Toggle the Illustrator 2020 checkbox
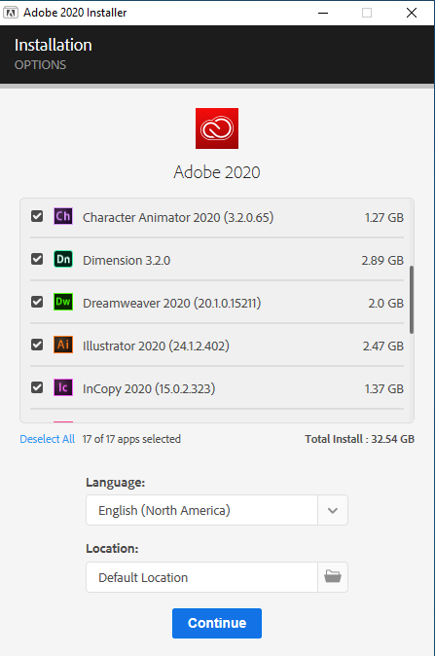Screen dimensions: 435x656 coord(37,345)
